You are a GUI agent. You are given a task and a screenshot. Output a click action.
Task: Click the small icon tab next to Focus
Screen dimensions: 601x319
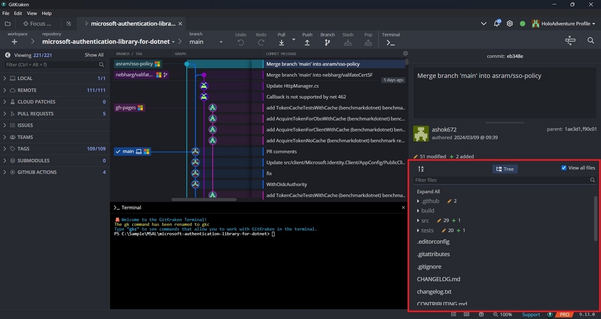tap(69, 23)
